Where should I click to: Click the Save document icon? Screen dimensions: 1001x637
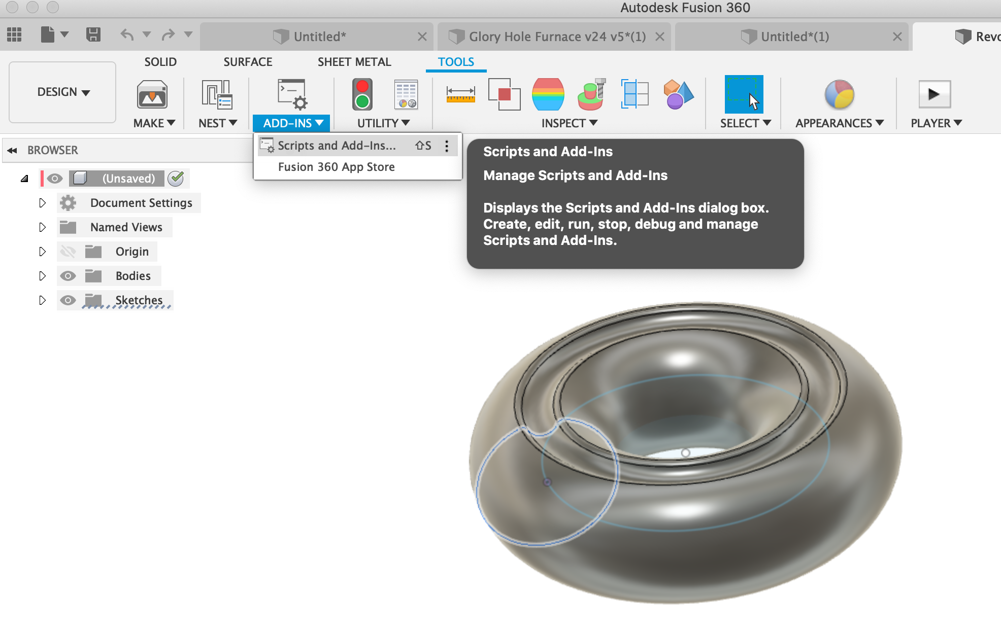click(93, 34)
